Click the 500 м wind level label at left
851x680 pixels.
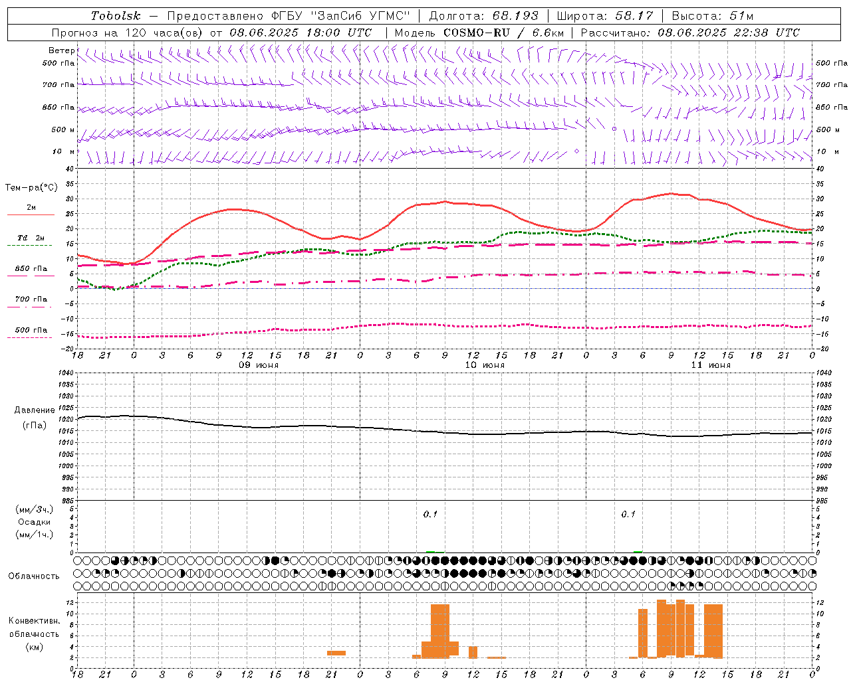(x=63, y=129)
